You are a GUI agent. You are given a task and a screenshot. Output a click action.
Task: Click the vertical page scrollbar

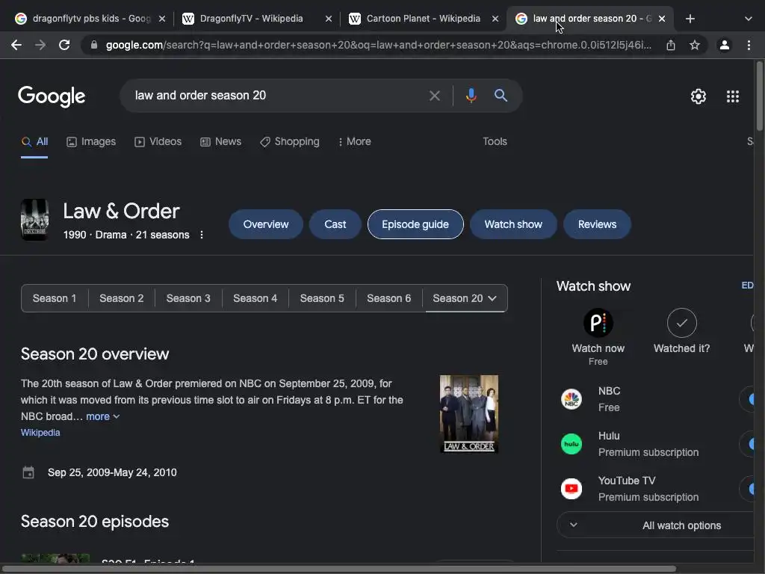click(759, 96)
